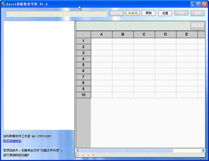Go to previous sheet arrow
209x161 pixels.
[83, 155]
